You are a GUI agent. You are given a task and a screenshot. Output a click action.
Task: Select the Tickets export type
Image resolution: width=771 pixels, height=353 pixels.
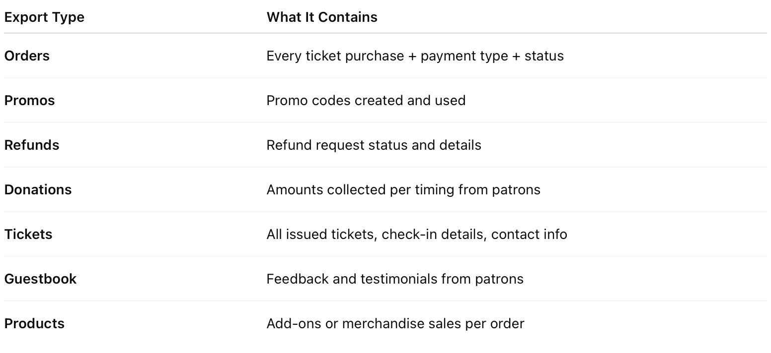pos(28,235)
